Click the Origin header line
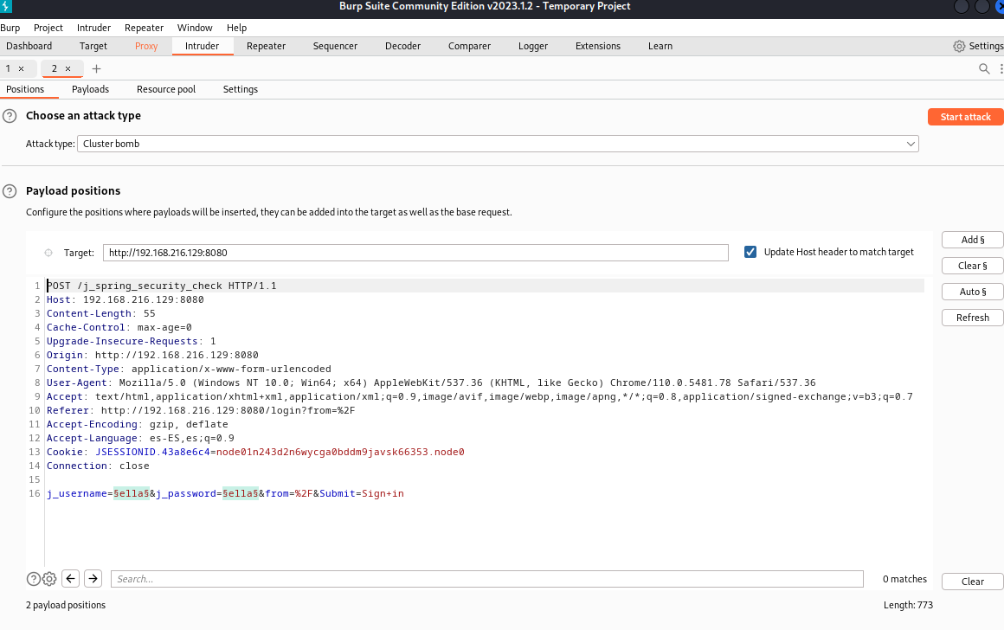Viewport: 1004px width, 630px height. (x=152, y=356)
